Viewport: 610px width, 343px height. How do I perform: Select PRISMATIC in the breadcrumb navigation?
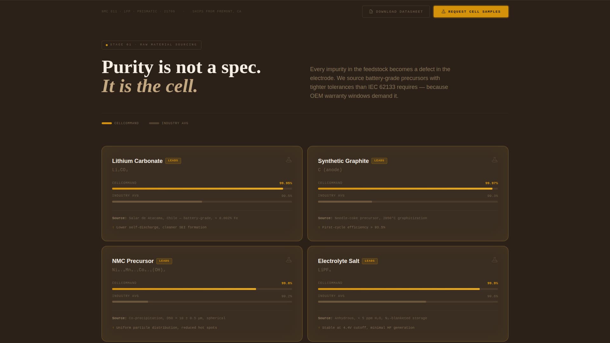147,11
